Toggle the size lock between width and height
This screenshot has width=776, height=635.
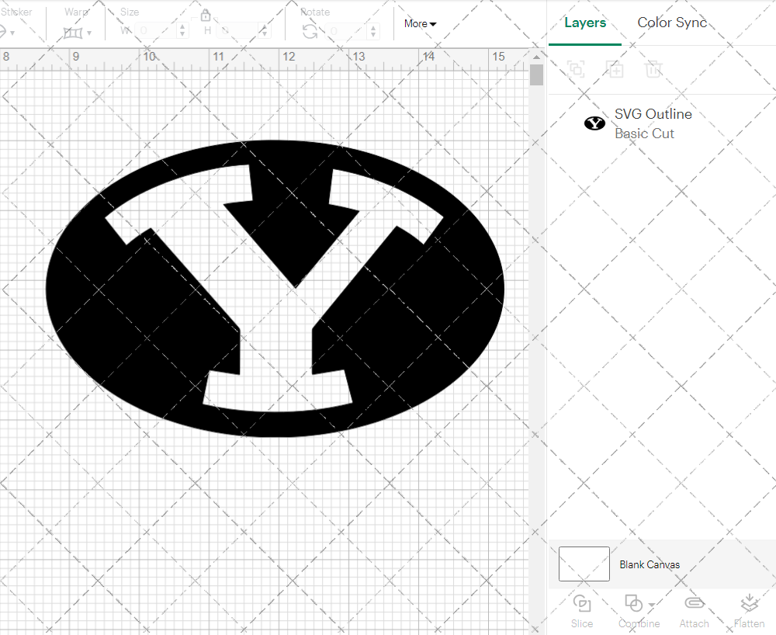tap(206, 15)
